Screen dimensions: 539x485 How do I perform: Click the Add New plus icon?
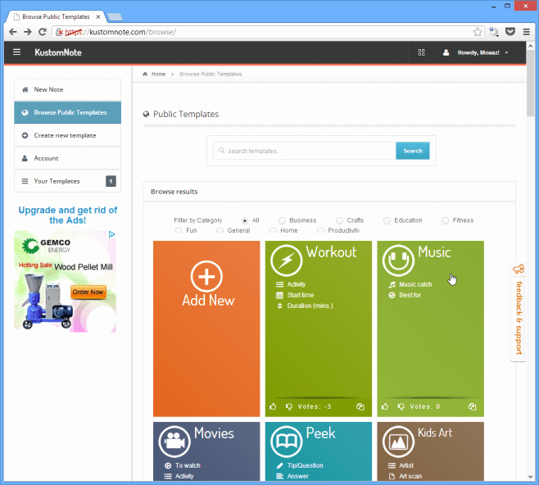[x=206, y=276]
